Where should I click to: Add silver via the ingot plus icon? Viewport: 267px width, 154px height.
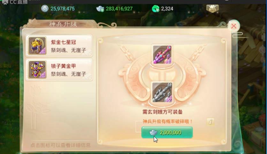pyautogui.click(x=100, y=9)
